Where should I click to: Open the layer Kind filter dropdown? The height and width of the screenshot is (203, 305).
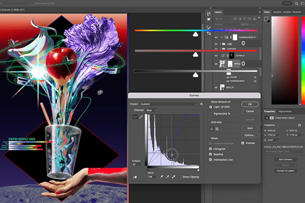pyautogui.click(x=223, y=19)
